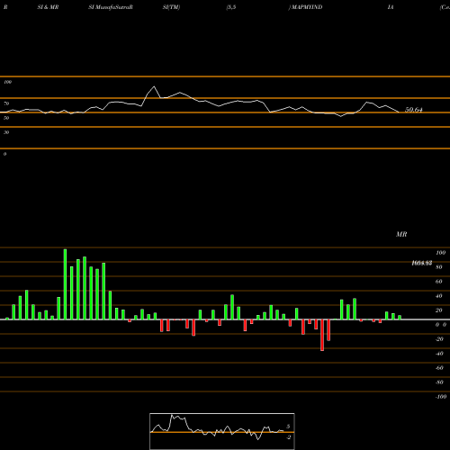The height and width of the screenshot is (450, 450).
Task: Open the mini RSI thumbnail chart
Action: point(222,431)
